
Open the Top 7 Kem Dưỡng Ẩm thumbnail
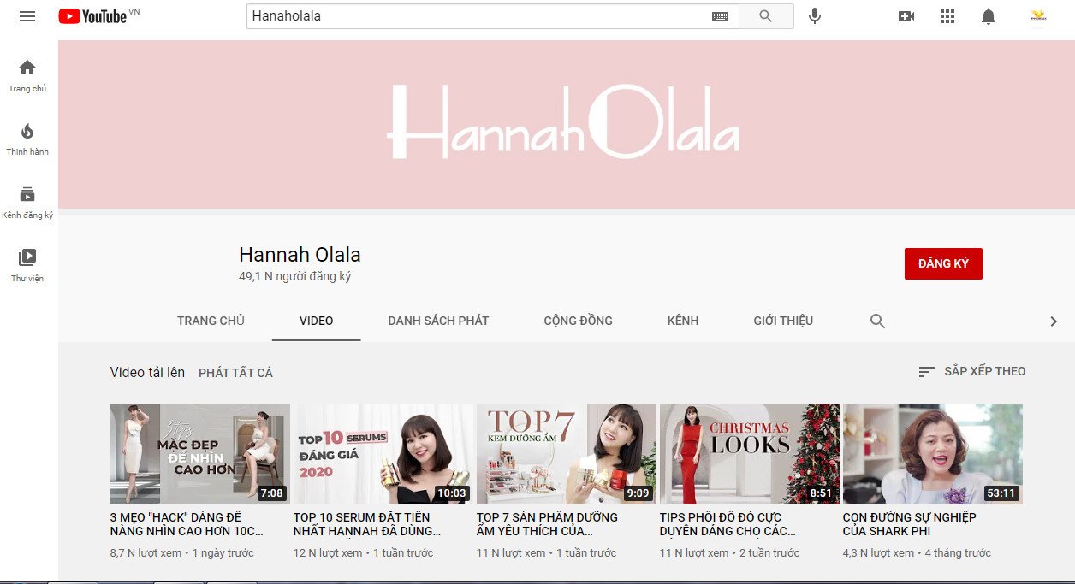tap(567, 454)
